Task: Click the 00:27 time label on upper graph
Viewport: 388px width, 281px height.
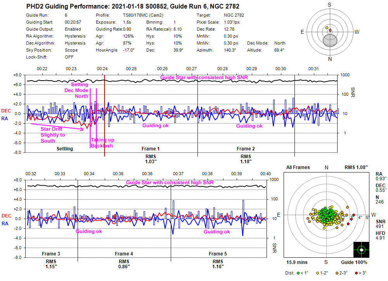Action: coord(191,69)
